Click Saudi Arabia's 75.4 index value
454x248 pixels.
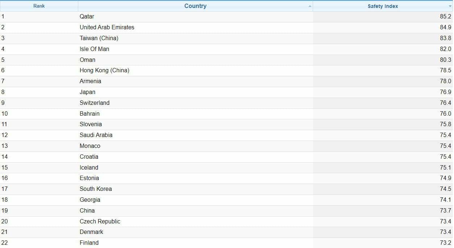(x=446, y=135)
